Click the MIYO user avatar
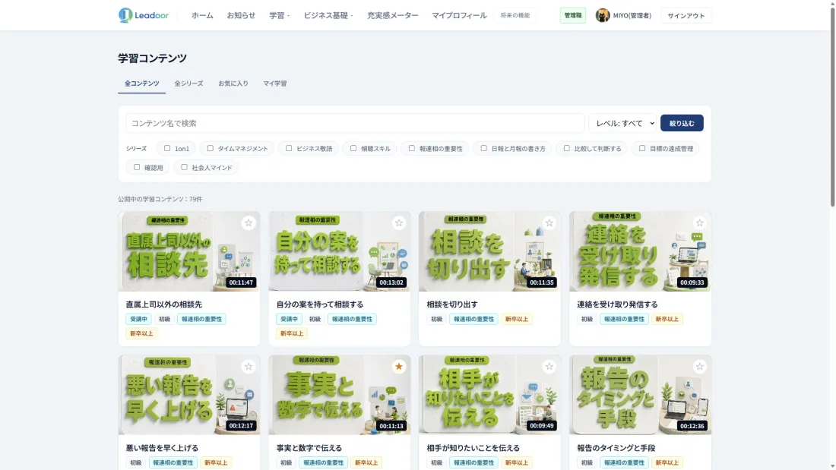This screenshot has width=836, height=470. [x=603, y=15]
